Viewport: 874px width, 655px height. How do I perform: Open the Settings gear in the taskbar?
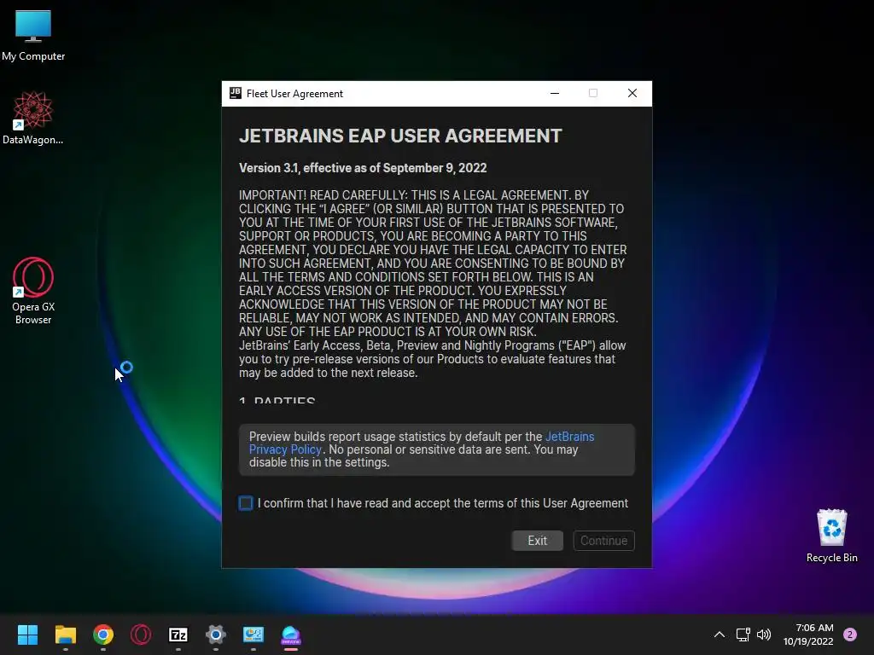(x=216, y=635)
